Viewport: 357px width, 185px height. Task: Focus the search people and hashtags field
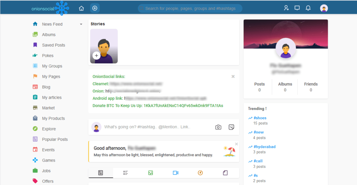(190, 8)
